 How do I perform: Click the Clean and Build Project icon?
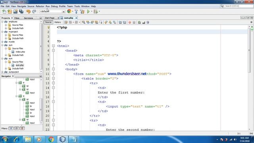click(82, 12)
